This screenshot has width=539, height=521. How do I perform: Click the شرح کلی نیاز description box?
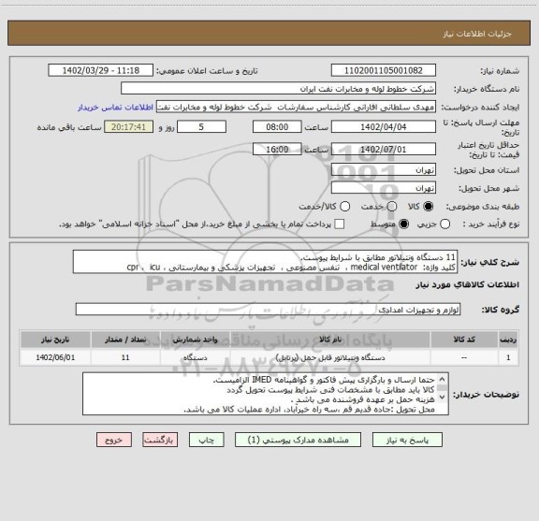[x=265, y=262]
